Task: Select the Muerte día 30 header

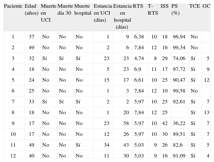Action: (x=64, y=10)
